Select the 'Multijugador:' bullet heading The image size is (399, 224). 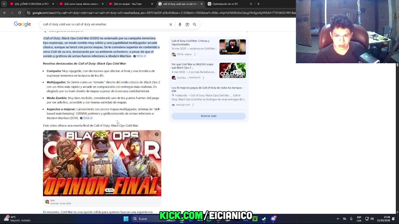56,82
